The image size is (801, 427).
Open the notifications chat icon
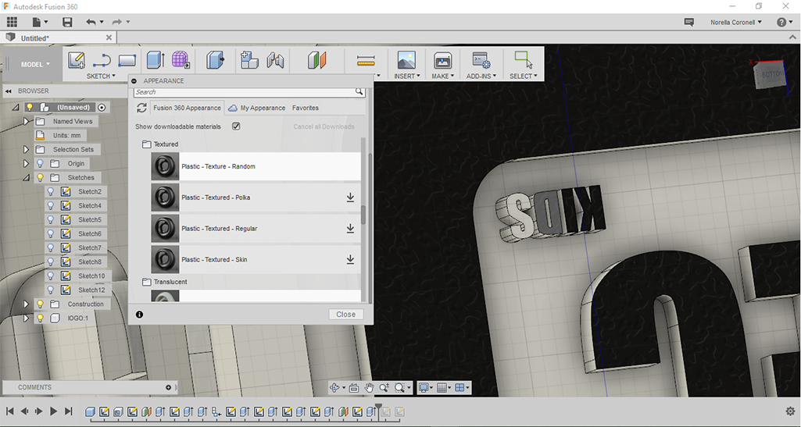pos(688,22)
